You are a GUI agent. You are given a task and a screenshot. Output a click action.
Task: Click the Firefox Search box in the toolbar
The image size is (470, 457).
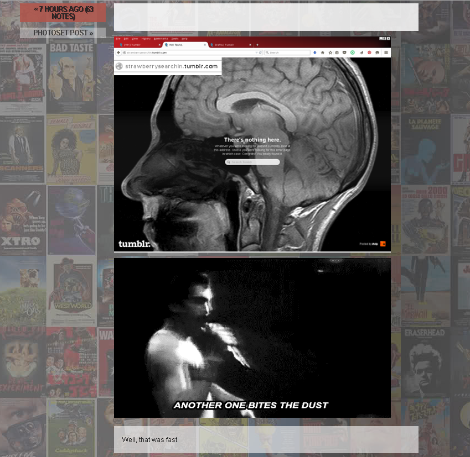click(x=287, y=52)
